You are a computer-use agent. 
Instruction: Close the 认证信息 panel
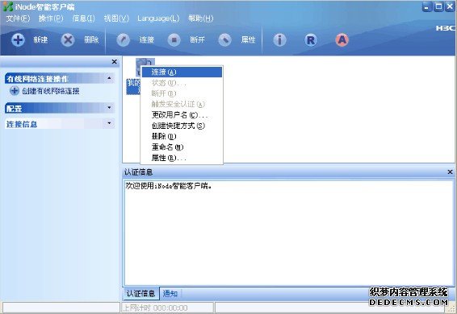(x=450, y=172)
